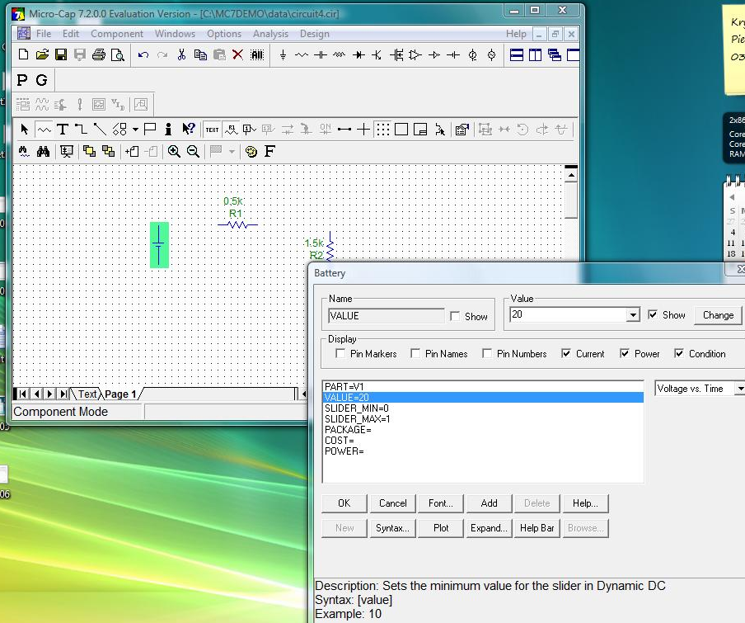Image resolution: width=745 pixels, height=623 pixels.
Task: Click the bold F font icon
Action: [269, 151]
